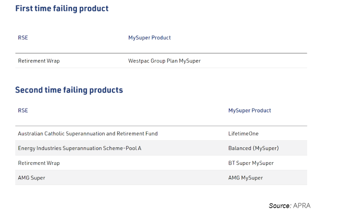Screen dimensions: 340x212
Task: Click Westpac Group Plan MySuper cell
Action: [x=164, y=61]
